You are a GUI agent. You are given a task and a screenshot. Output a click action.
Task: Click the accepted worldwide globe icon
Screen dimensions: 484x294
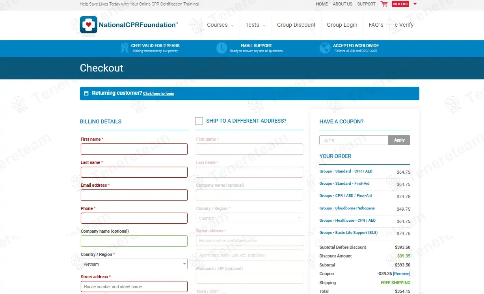pos(325,48)
